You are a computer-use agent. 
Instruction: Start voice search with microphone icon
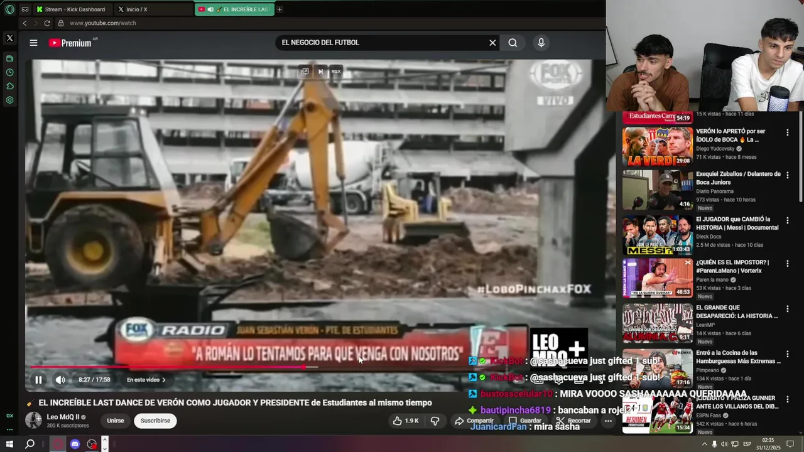coord(541,43)
